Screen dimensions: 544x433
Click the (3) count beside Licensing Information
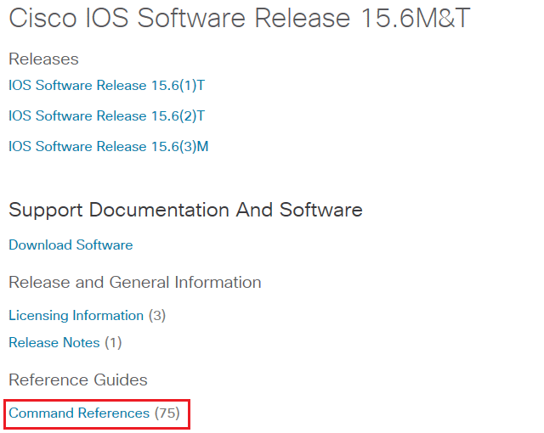157,316
